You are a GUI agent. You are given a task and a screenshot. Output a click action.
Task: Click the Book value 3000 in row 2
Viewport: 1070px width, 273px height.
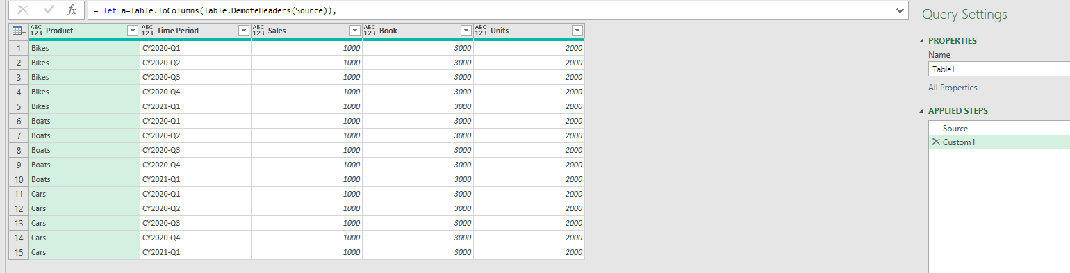[418, 63]
